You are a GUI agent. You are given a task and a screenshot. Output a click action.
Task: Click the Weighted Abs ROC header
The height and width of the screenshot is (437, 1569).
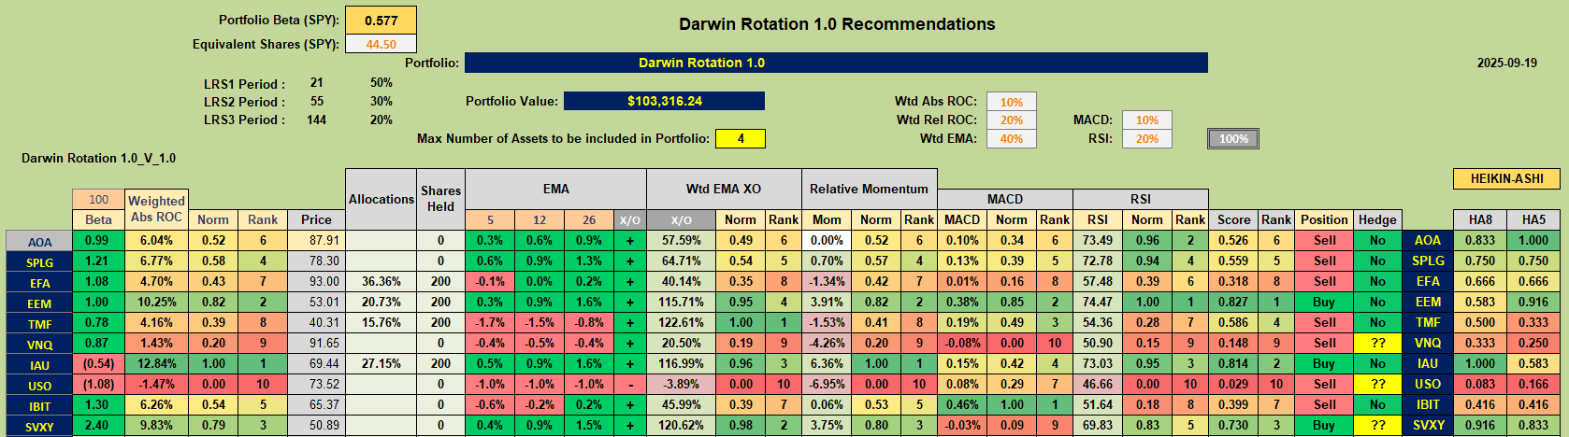156,209
